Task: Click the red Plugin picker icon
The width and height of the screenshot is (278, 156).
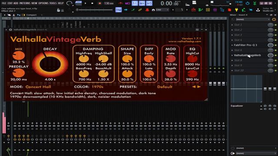Action: (x=229, y=10)
